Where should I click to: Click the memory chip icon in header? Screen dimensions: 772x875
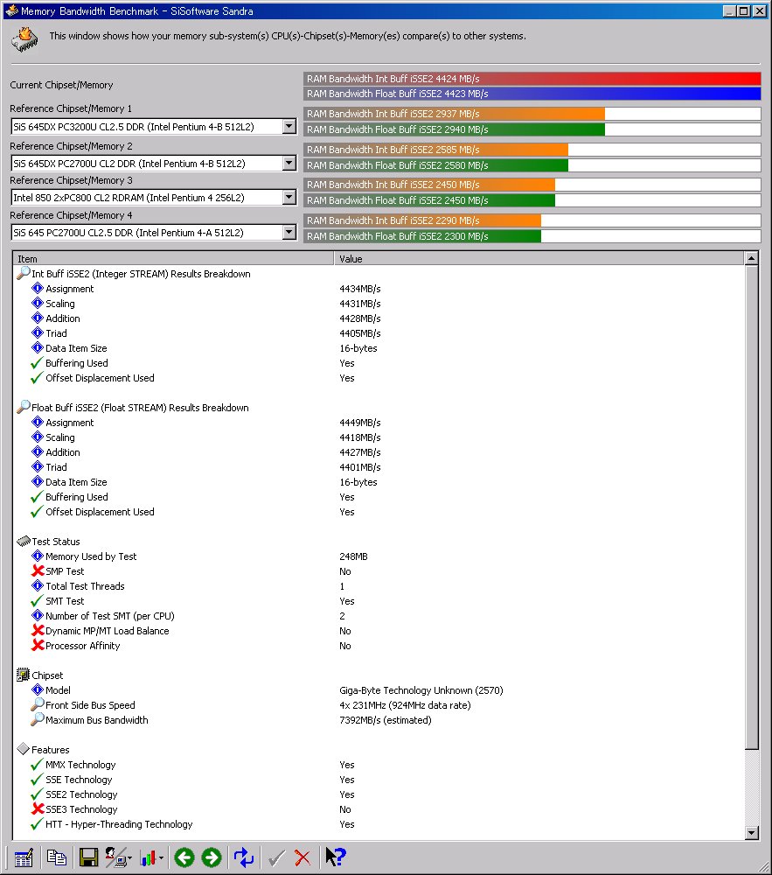pos(24,40)
